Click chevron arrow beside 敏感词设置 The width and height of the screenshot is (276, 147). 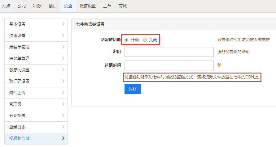pyautogui.click(x=64, y=70)
